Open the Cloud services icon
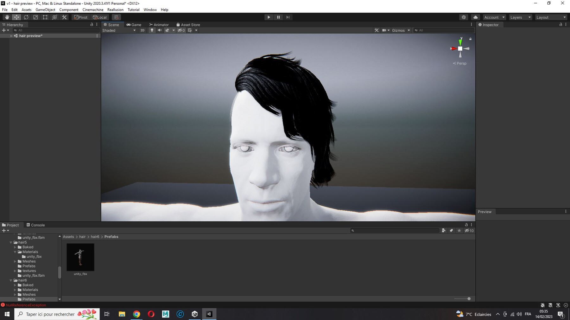The height and width of the screenshot is (320, 570). (475, 17)
